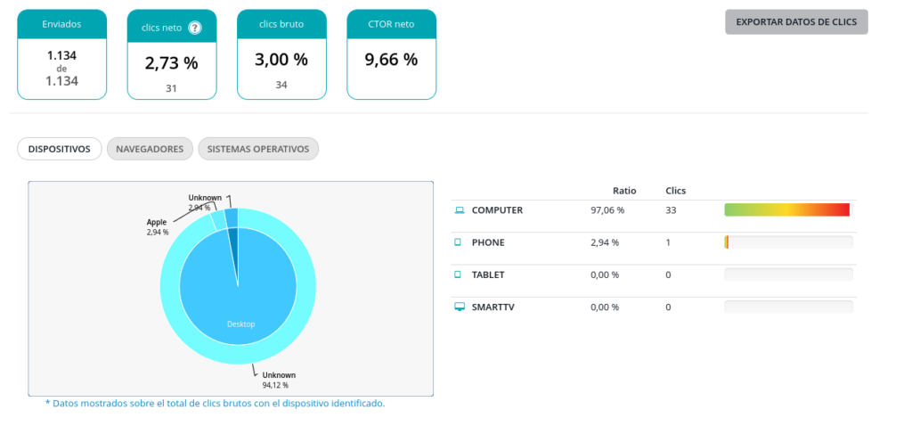Select the clics bruto stat card
Image resolution: width=912 pixels, height=426 pixels.
tap(281, 55)
